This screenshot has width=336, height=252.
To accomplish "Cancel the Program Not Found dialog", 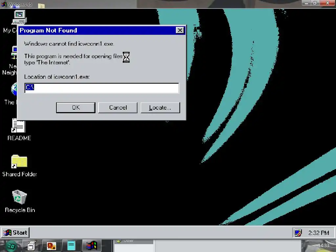I will click(x=118, y=108).
